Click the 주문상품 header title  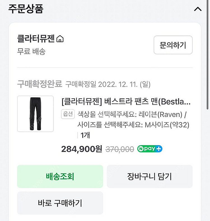click(x=26, y=9)
